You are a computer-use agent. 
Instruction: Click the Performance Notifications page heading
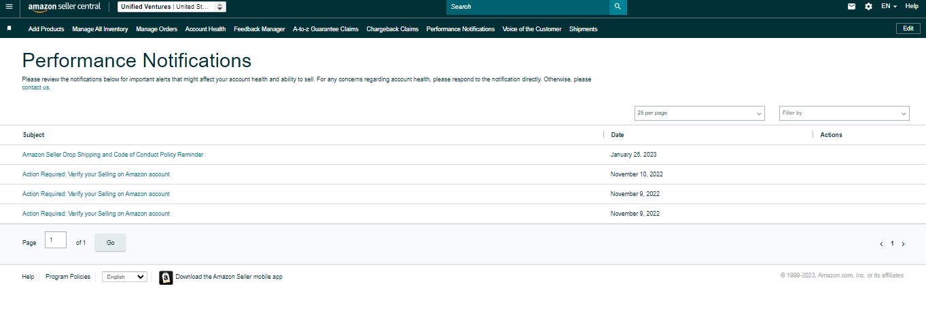(137, 60)
